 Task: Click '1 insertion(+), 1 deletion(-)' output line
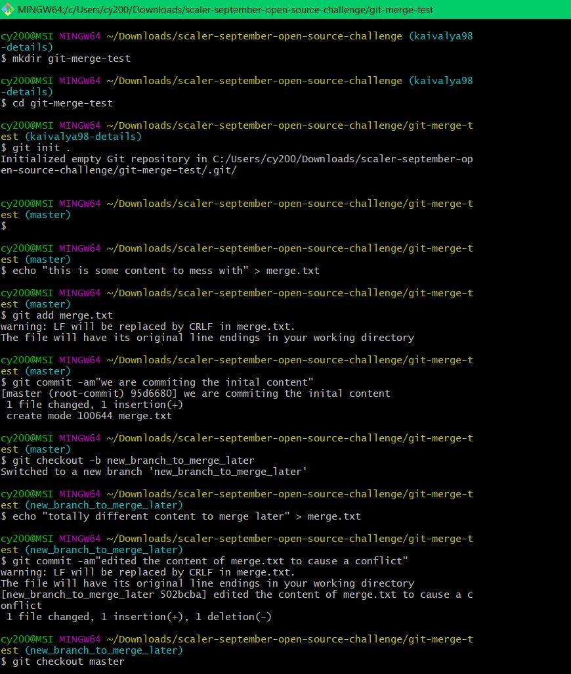point(139,618)
